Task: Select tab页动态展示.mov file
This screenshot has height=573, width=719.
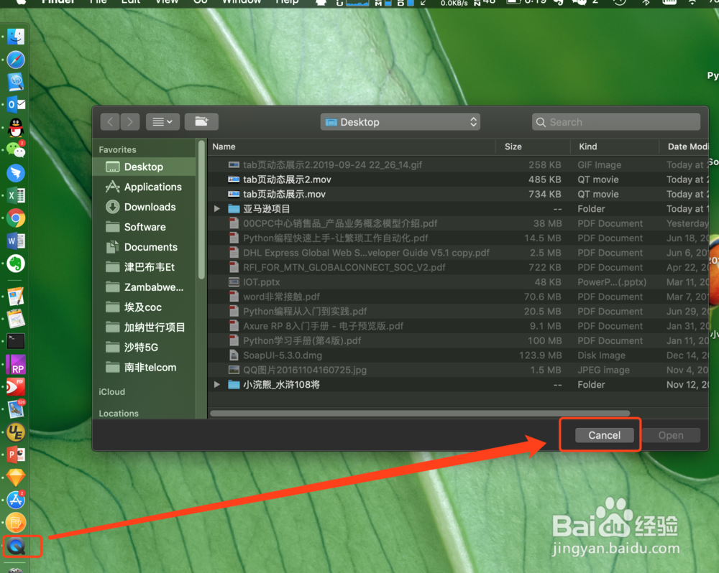Action: 457,194
